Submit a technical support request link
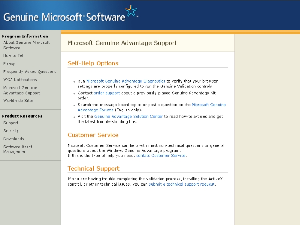Screen dimensions: 300x225 click(x=182, y=184)
